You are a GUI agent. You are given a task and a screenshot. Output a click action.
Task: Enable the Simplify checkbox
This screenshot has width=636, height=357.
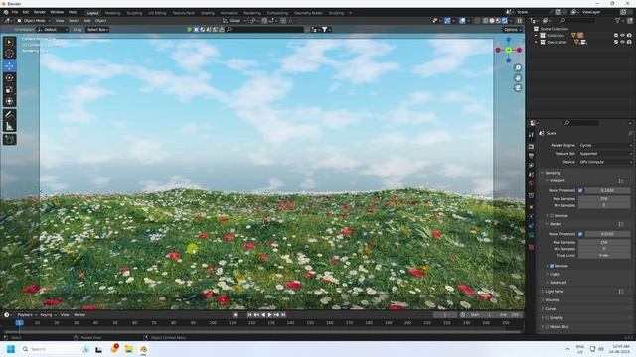(x=547, y=318)
